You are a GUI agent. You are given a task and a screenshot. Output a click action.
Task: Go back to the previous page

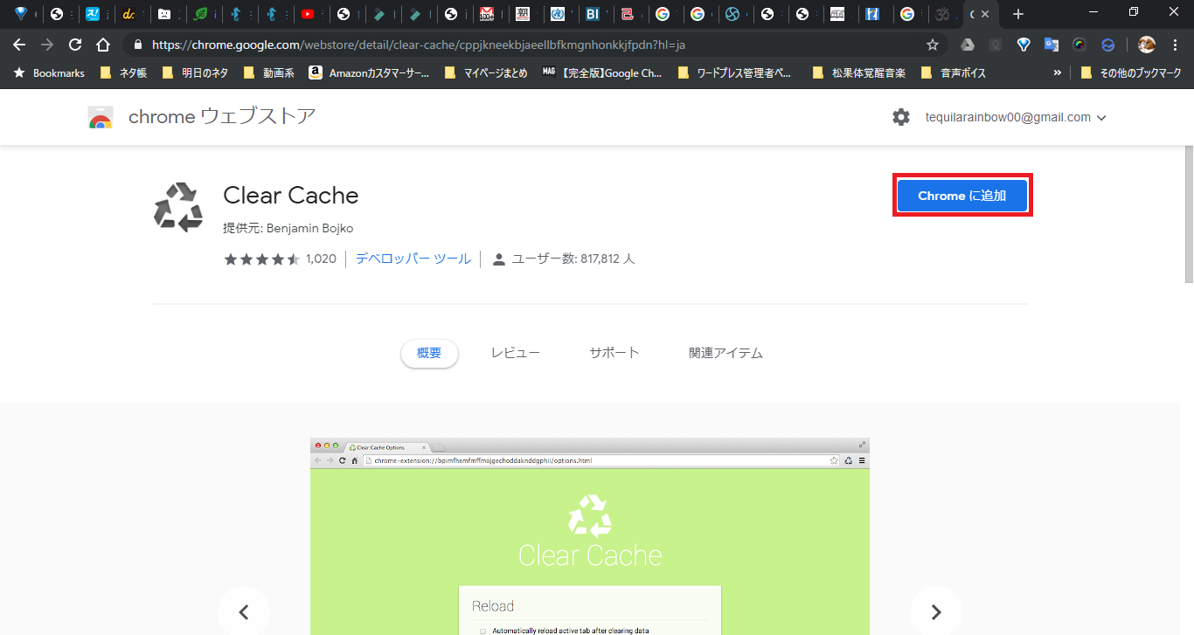(19, 45)
